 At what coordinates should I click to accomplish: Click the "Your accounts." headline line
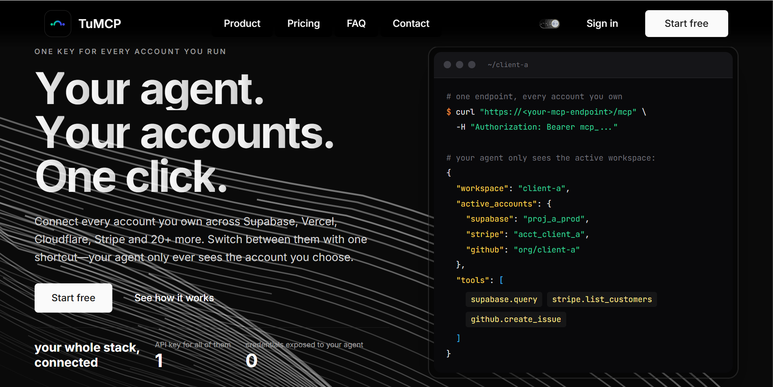click(x=185, y=133)
